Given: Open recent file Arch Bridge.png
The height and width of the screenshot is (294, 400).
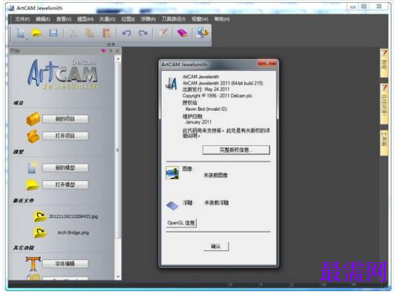Looking at the screenshot, I should (73, 232).
